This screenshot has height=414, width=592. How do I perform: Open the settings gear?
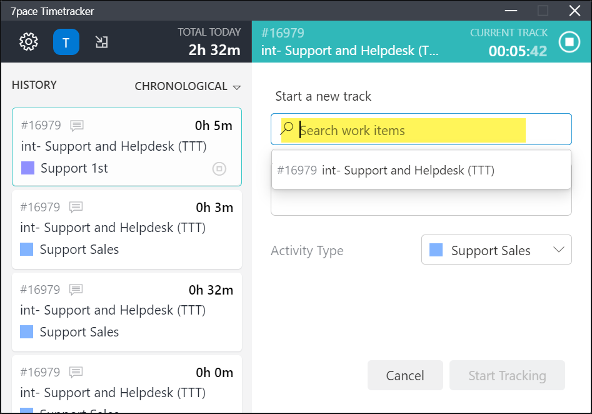pyautogui.click(x=29, y=41)
